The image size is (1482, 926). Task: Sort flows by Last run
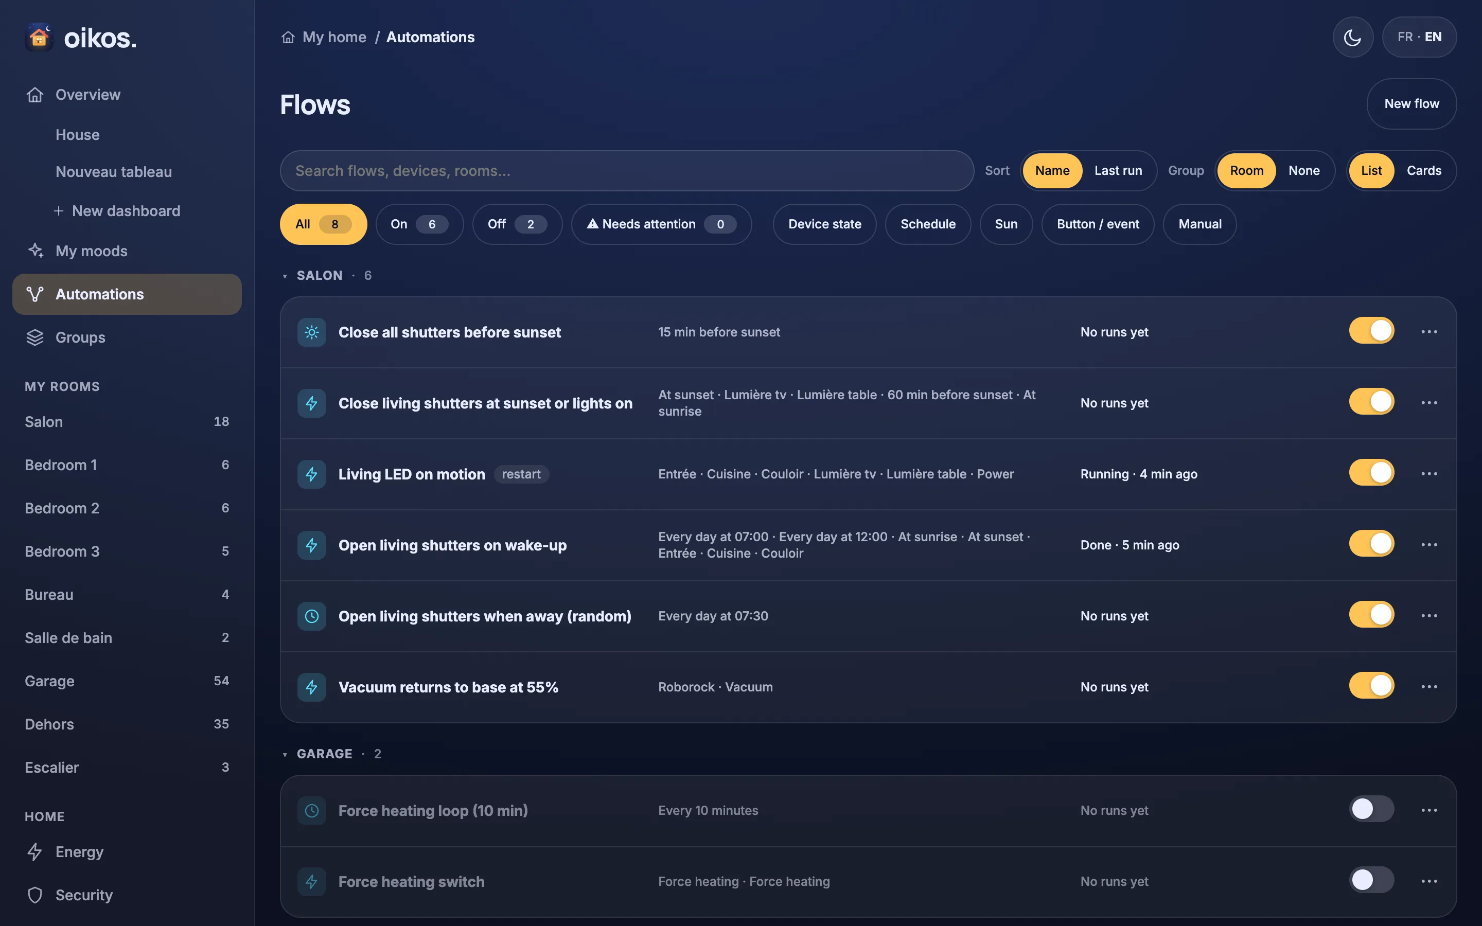point(1118,171)
